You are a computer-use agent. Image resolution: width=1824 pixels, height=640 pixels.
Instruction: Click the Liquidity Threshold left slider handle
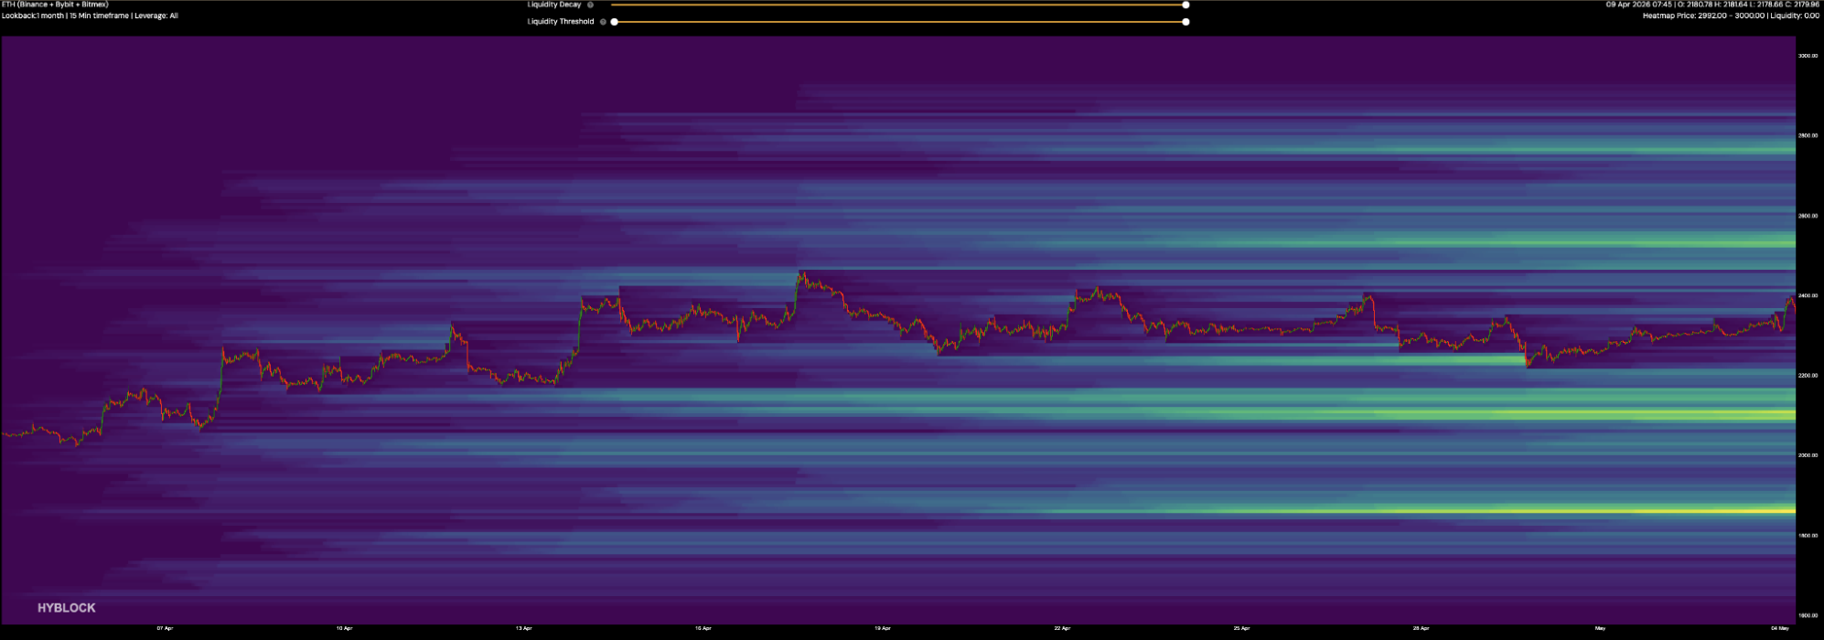click(614, 21)
